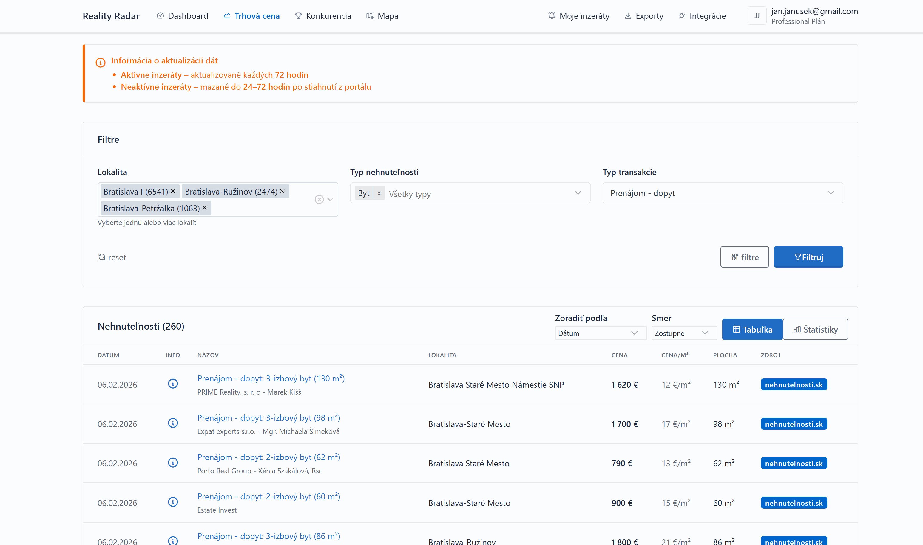Switch to Tabuľka view

pyautogui.click(x=752, y=330)
